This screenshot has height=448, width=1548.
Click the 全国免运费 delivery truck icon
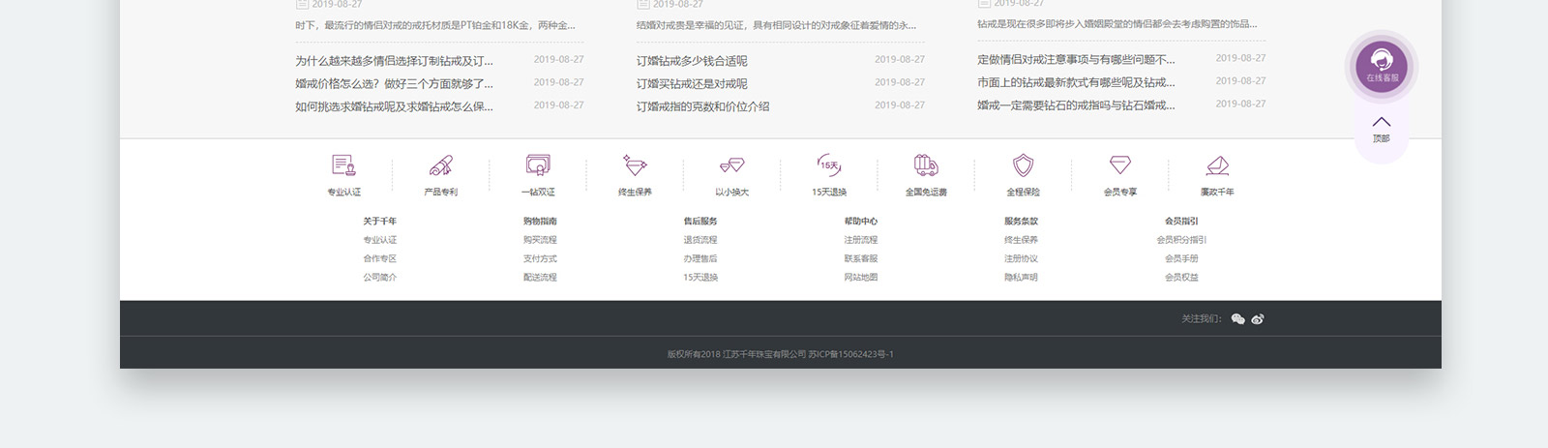point(926,165)
